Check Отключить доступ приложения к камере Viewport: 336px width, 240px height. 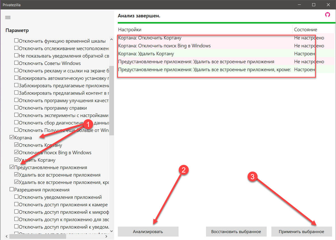click(16, 205)
